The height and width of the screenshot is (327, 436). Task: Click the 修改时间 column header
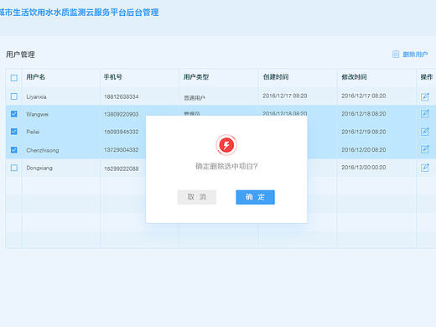pos(355,77)
